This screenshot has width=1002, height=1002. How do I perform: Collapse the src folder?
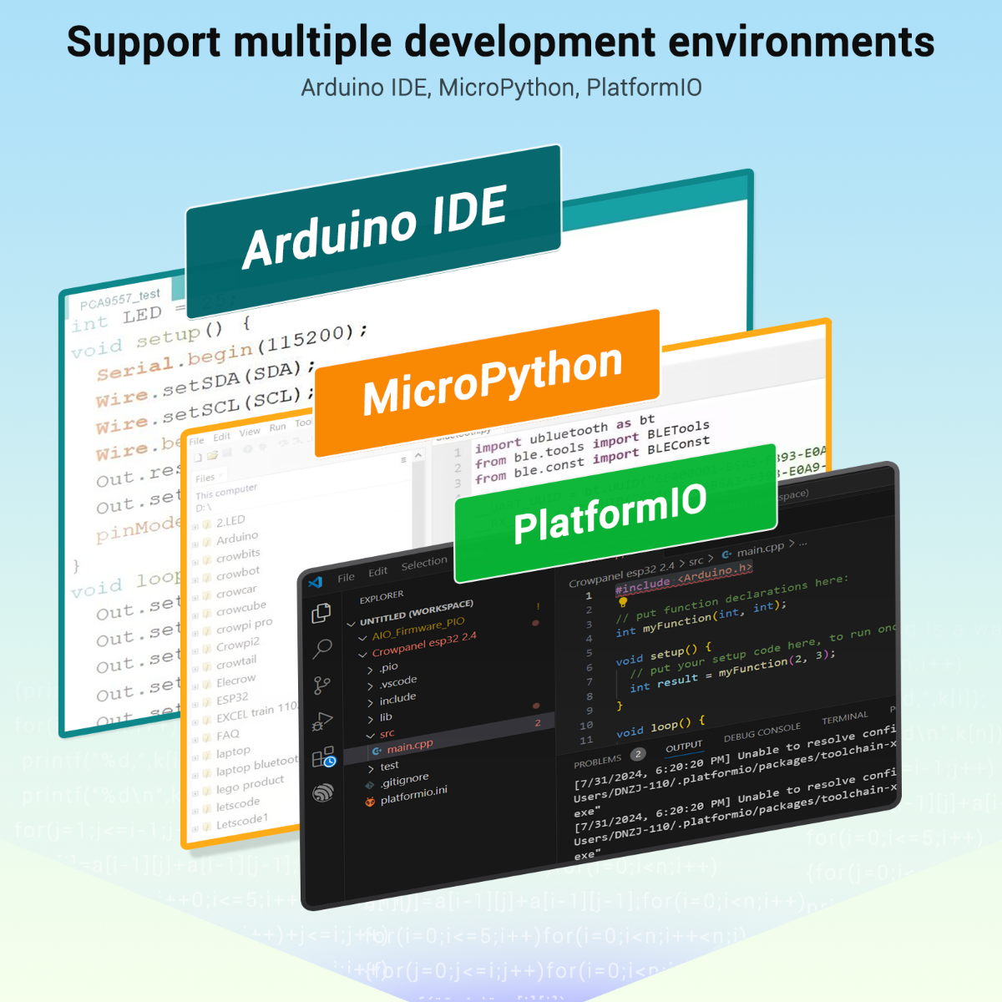click(370, 736)
